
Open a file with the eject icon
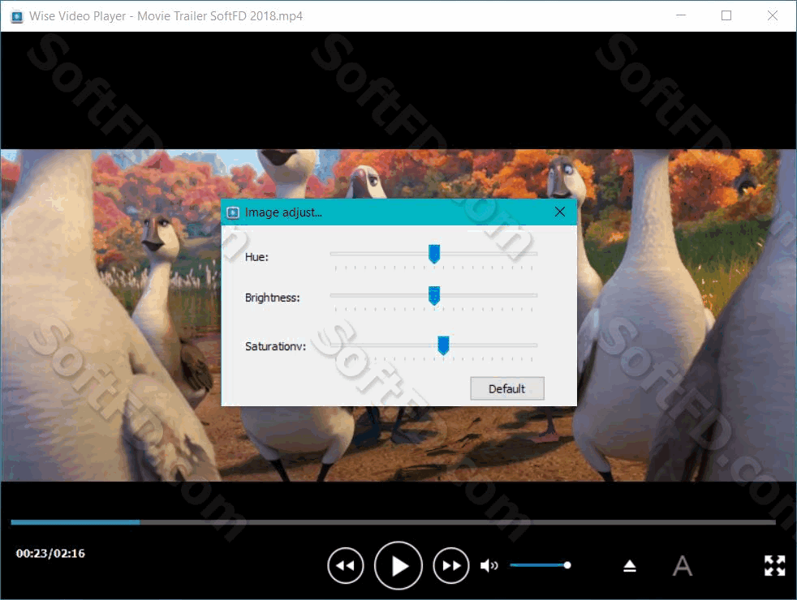click(630, 565)
